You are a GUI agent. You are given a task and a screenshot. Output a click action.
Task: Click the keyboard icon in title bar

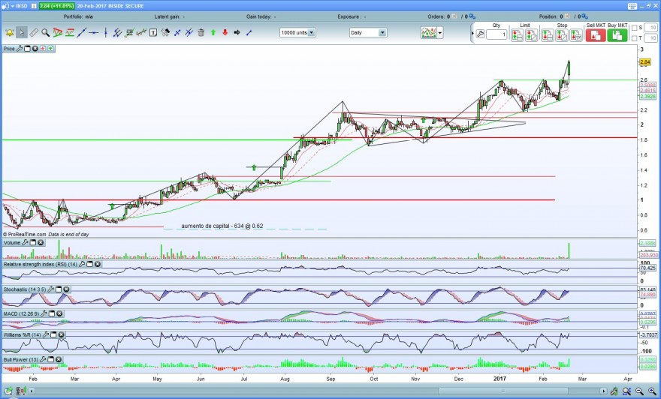click(632, 6)
